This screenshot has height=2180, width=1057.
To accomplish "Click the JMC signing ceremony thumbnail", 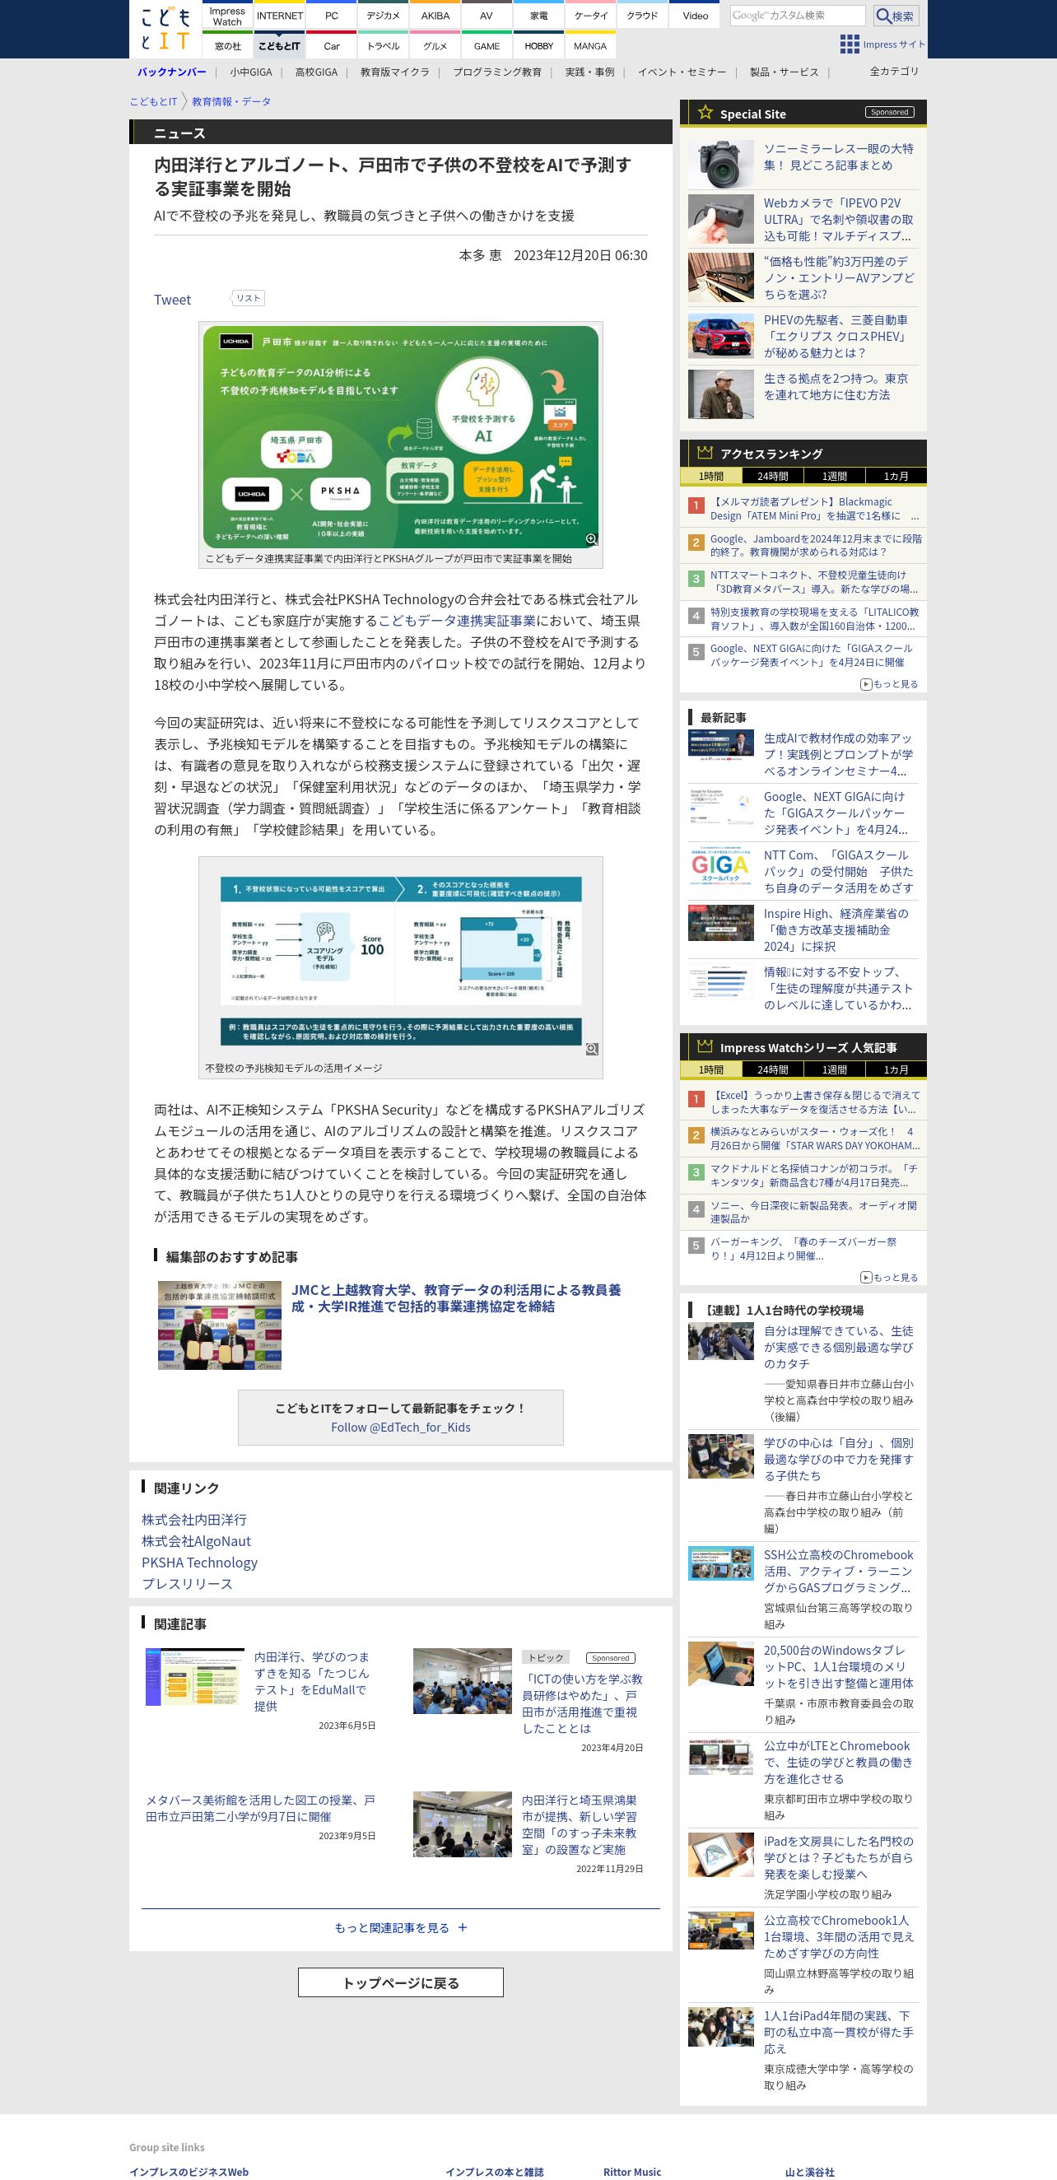I will (x=219, y=1325).
